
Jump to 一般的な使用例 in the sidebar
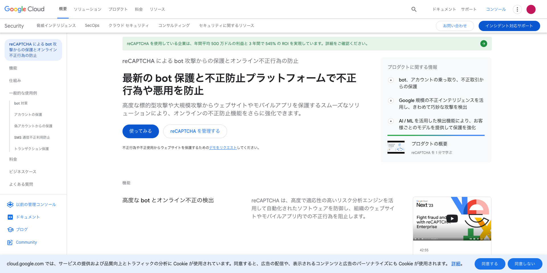tap(23, 93)
